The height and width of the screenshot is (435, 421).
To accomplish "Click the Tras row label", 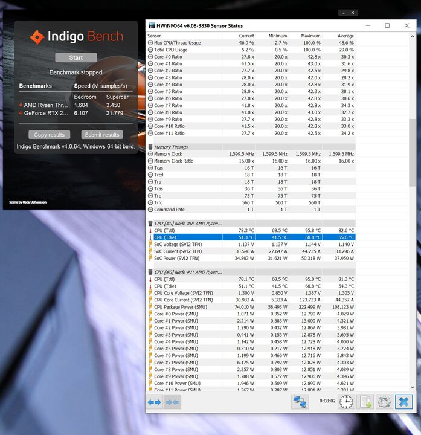I will coord(158,188).
